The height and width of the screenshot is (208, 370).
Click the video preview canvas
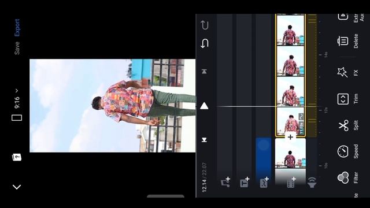(113, 106)
